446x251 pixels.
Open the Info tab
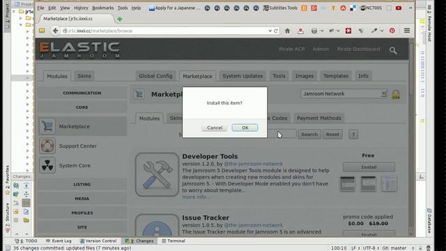(363, 76)
